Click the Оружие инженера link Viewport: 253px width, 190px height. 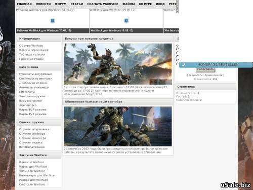point(32,138)
